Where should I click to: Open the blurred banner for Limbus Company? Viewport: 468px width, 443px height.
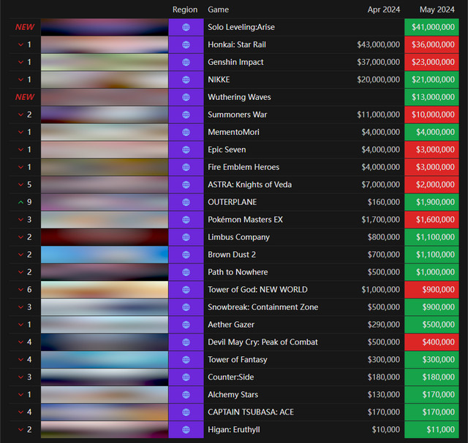105,237
